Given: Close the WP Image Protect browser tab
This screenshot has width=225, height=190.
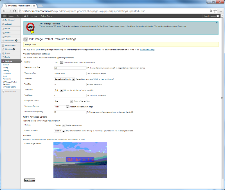Looking at the screenshot, I should point(34,6).
